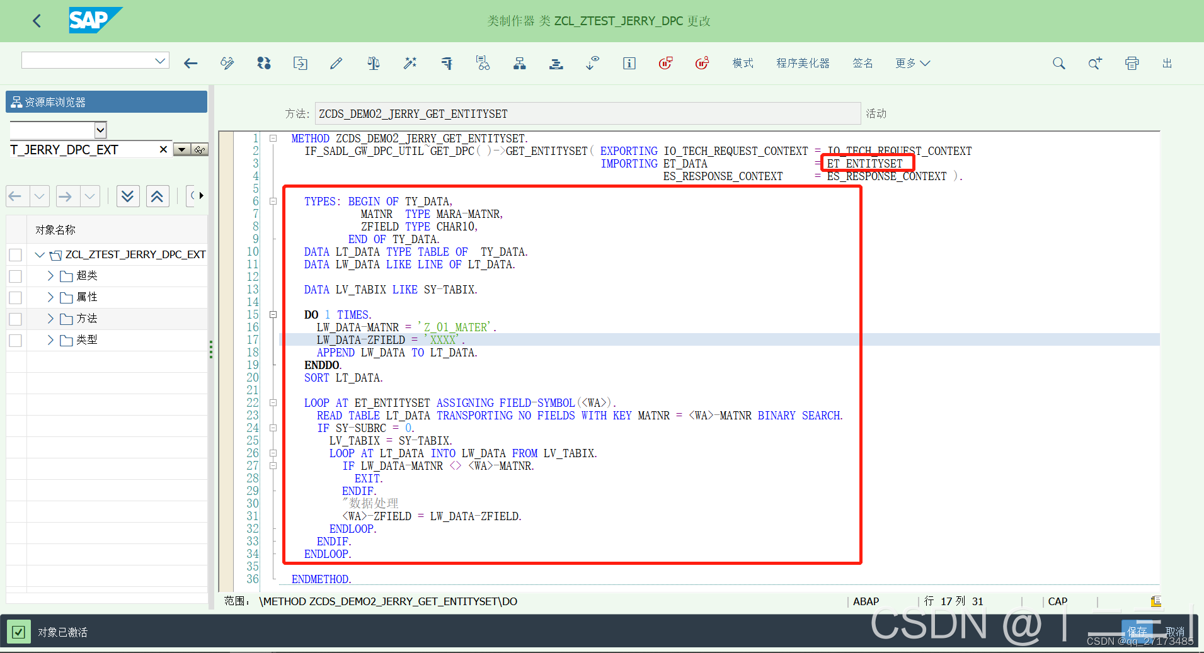Toggle the 对象已激活 checkbox at bottom left
Image resolution: width=1204 pixels, height=653 pixels.
point(19,632)
